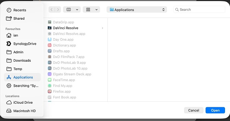Viewport: 230px width, 121px height.
Task: Open the saved search 'Searching Sy...'
Action: (22, 86)
